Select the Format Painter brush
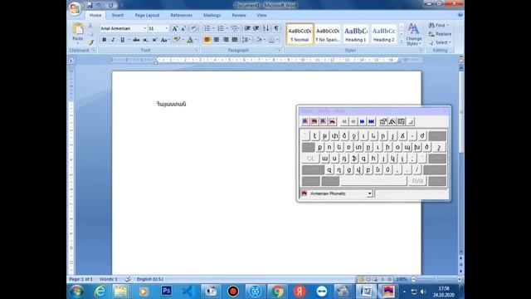Viewport: 531px width, 299px height. point(90,42)
